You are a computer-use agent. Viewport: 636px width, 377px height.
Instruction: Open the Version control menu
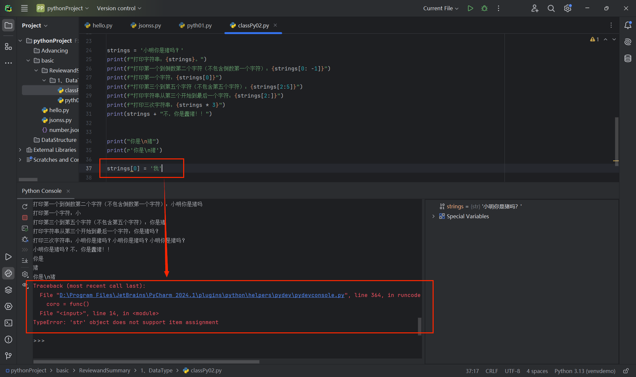click(x=119, y=8)
